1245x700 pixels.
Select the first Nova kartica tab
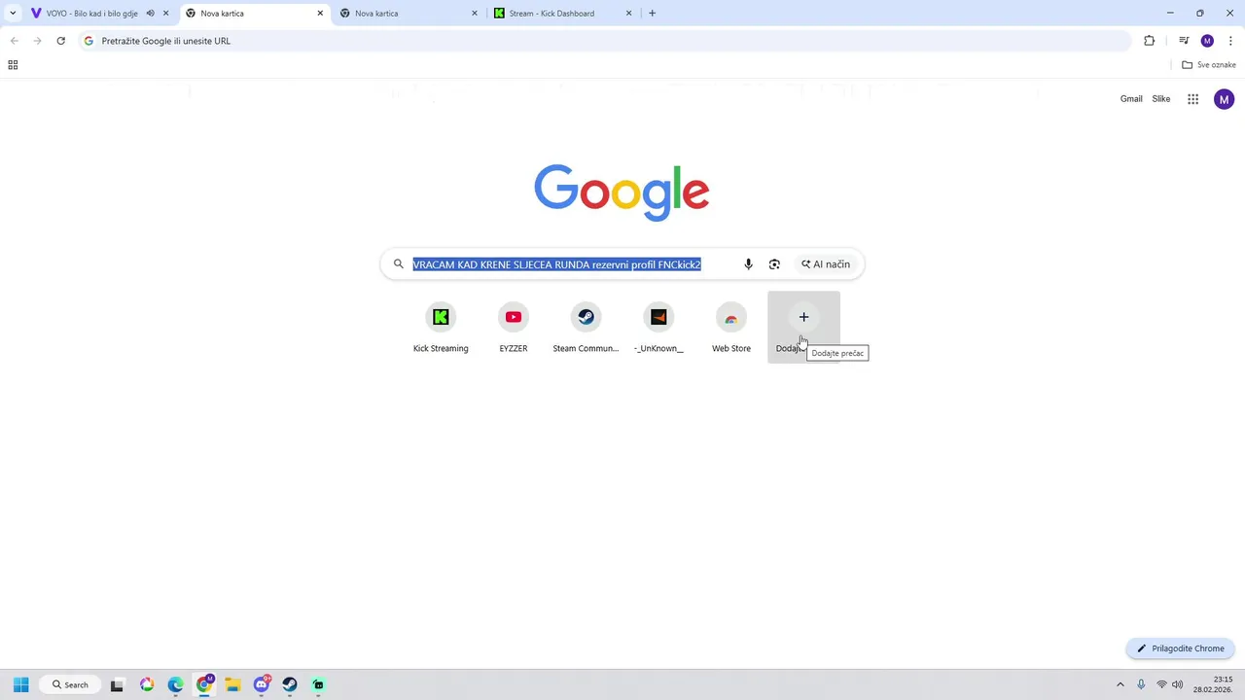point(253,14)
